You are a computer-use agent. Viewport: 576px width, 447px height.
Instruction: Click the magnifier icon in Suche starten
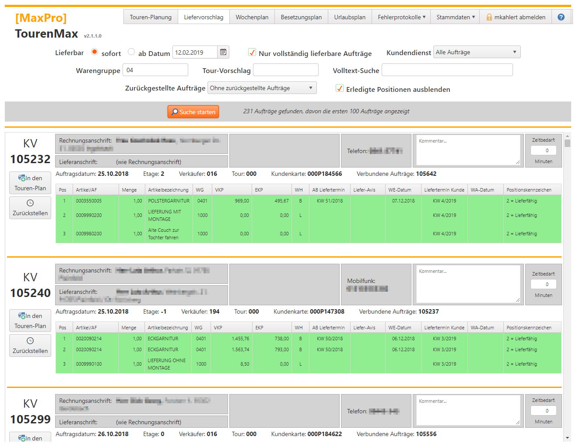[175, 112]
